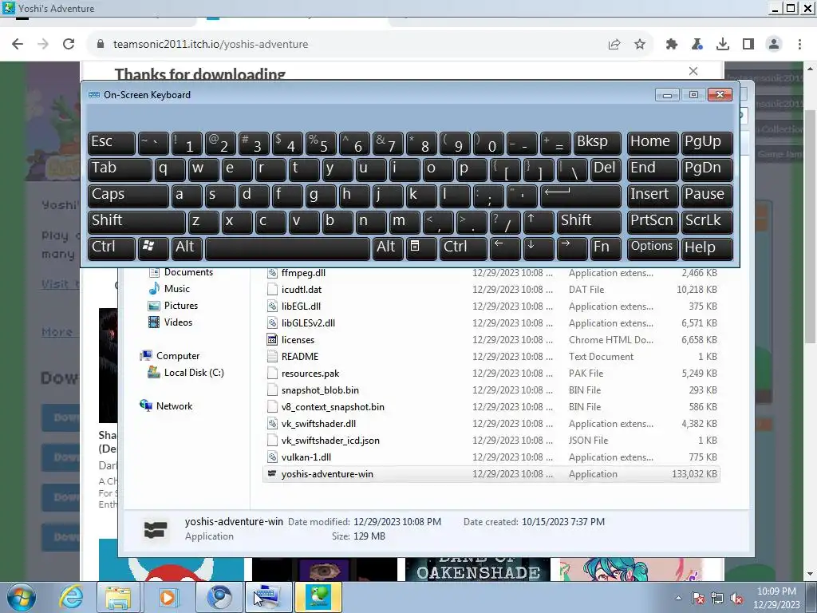The image size is (817, 613).
Task: Open Local Disk (C:) in sidebar
Action: (x=194, y=373)
